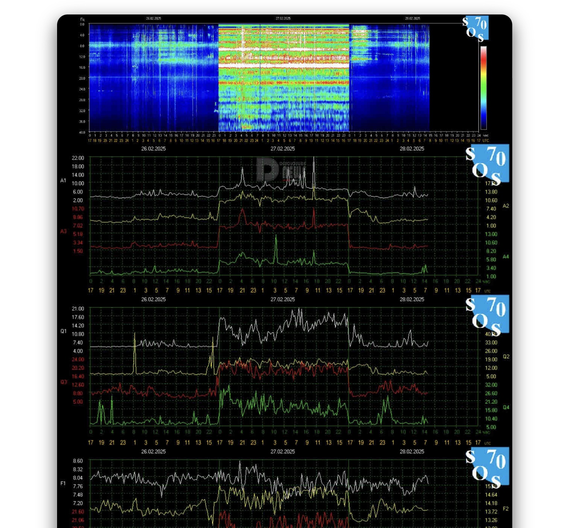This screenshot has width=566, height=528.
Task: Click the SOS 70 badge on Q-factor chart
Action: pos(487,315)
